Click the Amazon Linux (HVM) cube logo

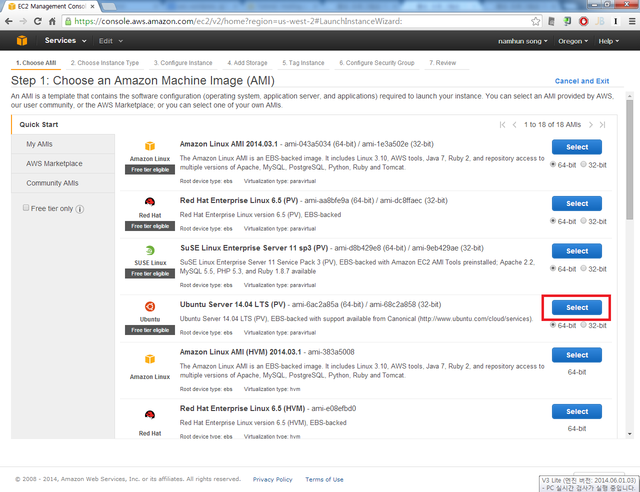pos(150,359)
